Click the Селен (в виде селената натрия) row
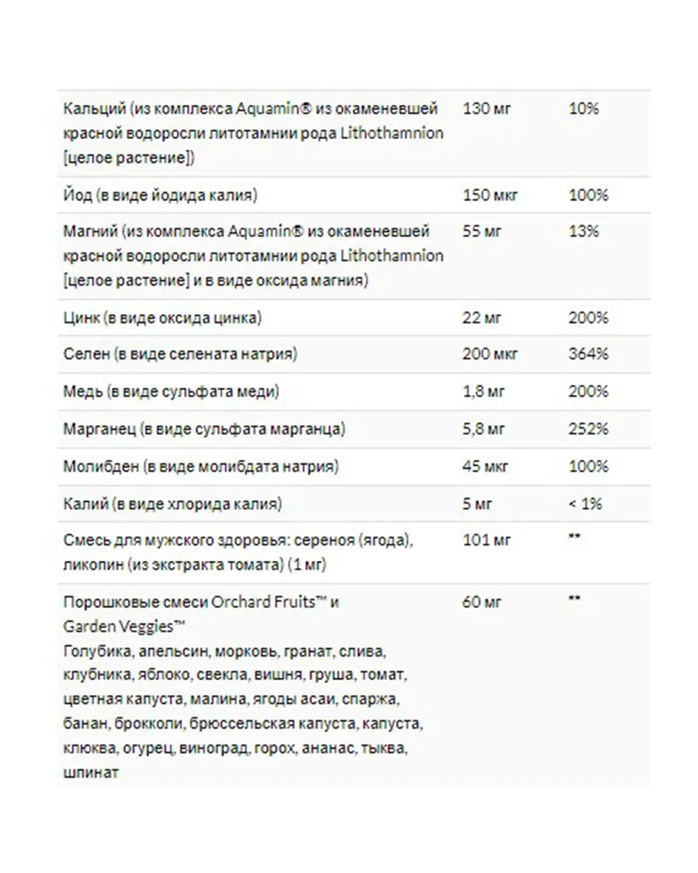The width and height of the screenshot is (698, 873). 354,354
